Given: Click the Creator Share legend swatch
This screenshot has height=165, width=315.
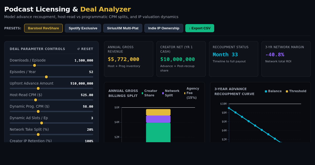Looking at the screenshot, I should pos(142,93).
